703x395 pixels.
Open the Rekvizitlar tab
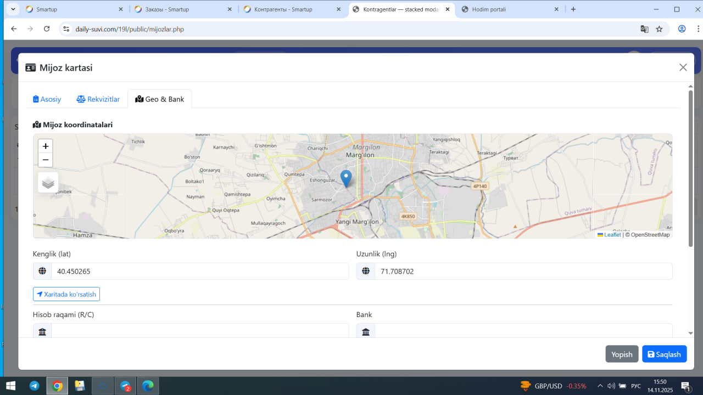tap(98, 99)
